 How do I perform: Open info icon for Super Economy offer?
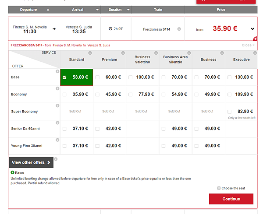click(x=57, y=105)
